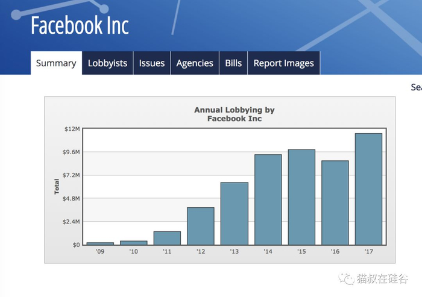Click the chart title Annual Lobbying by Facebook Inc
The height and width of the screenshot is (297, 422).
point(235,114)
